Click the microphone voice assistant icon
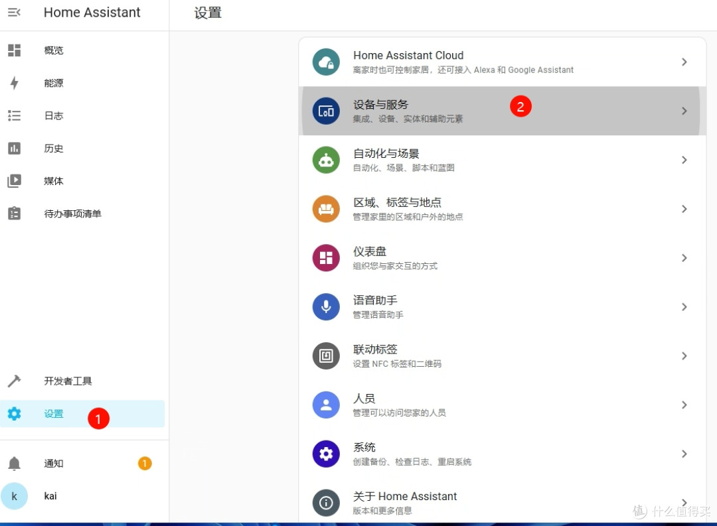 [326, 306]
